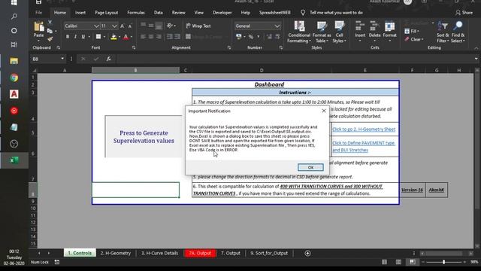The image size is (481, 271).
Task: Open the Borders icon in Font group
Action: pos(98,37)
